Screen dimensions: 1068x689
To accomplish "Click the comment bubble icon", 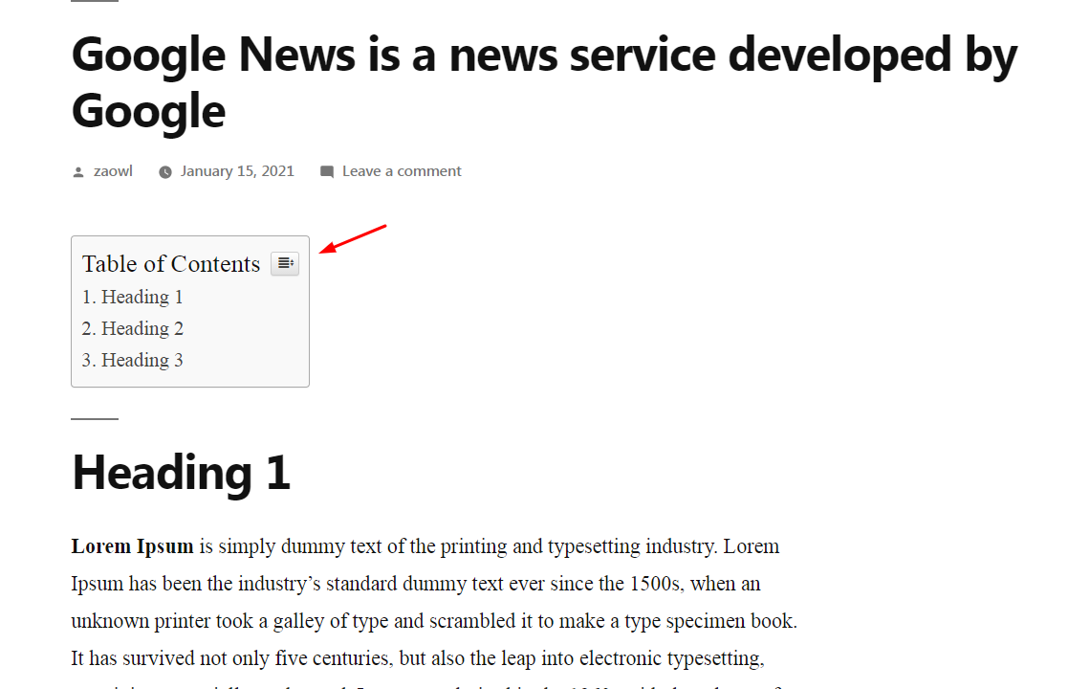I will [327, 172].
